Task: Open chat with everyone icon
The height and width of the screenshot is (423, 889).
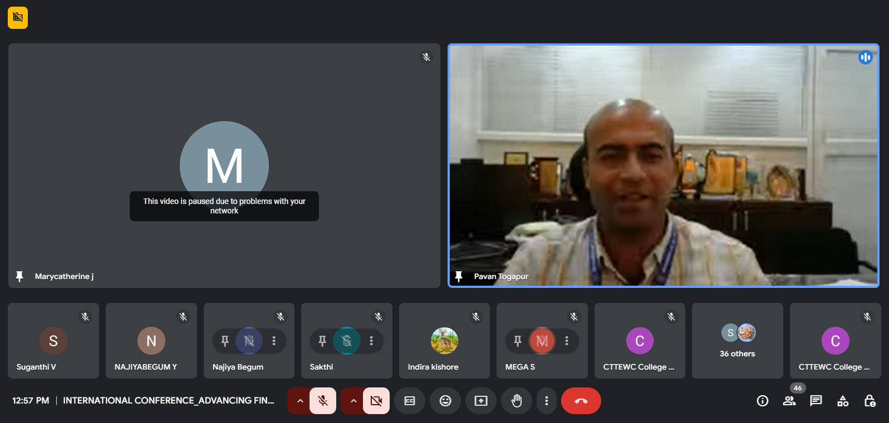Action: 816,401
